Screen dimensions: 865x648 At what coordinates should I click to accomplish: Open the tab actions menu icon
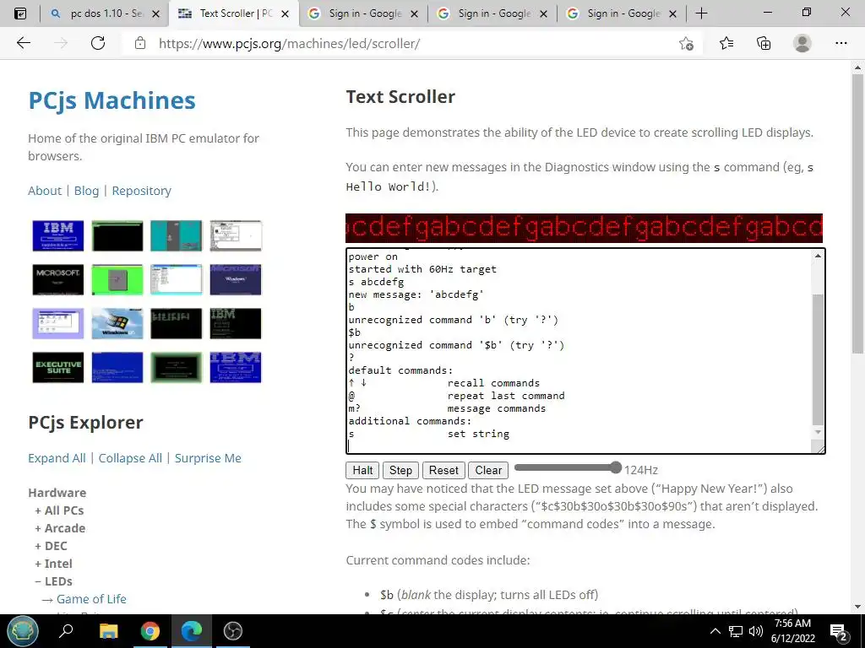point(20,13)
